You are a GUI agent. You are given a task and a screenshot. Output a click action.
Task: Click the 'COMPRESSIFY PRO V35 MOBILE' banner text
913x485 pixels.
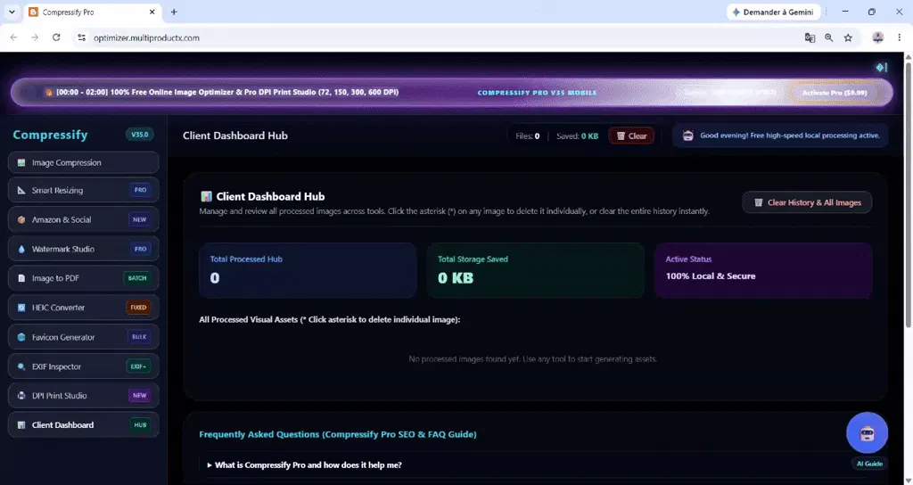pos(537,93)
